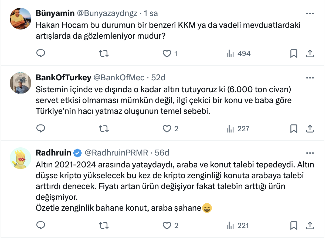Bookmark BankOfTurkey's tweet

click(294, 129)
